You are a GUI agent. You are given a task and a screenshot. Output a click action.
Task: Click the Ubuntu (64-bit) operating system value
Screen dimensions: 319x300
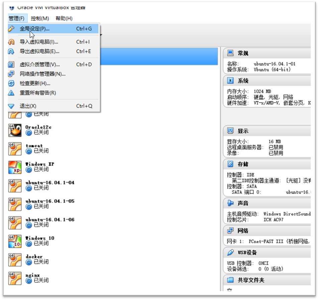(x=272, y=70)
